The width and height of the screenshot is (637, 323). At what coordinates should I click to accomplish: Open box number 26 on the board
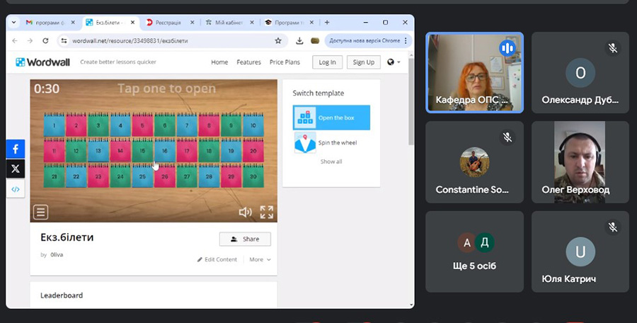pos(164,176)
